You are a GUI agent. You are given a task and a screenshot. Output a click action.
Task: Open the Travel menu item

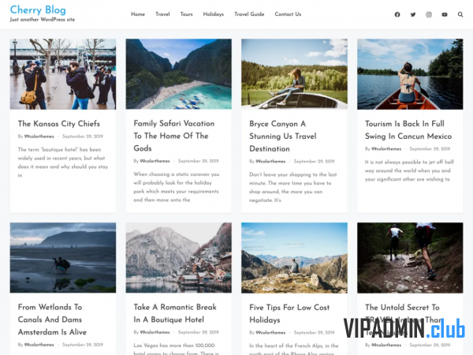click(162, 14)
